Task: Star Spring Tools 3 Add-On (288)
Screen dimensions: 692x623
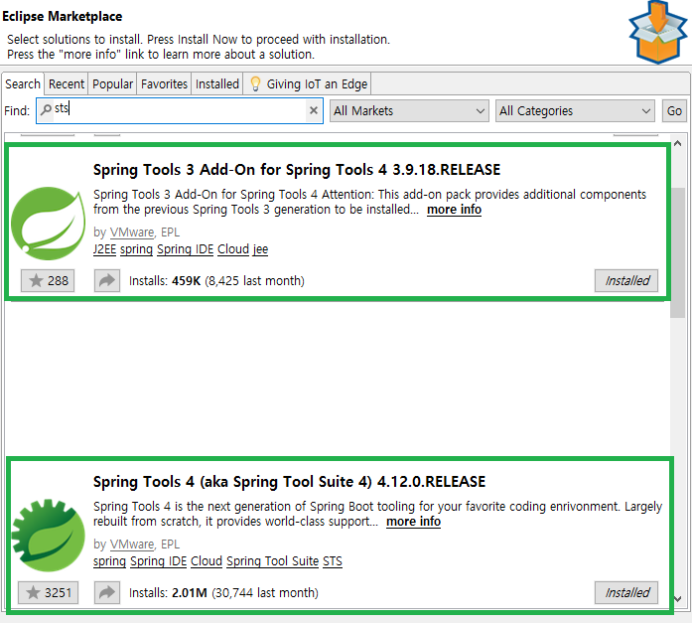Action: [x=48, y=281]
